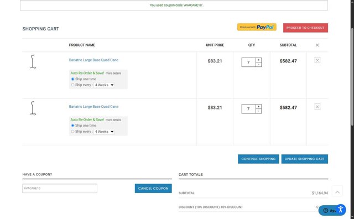This screenshot has height=219, width=354.
Task: Click the Have a Coupon? heading
Action: click(x=37, y=175)
